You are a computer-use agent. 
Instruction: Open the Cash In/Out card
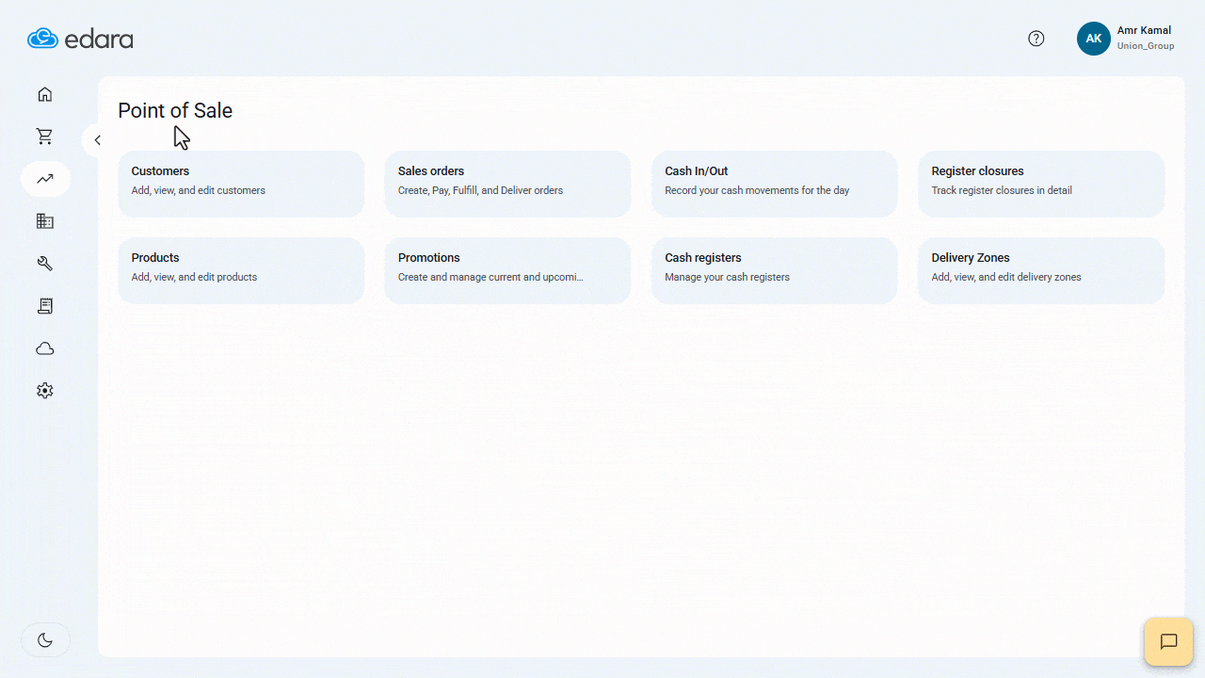(774, 184)
